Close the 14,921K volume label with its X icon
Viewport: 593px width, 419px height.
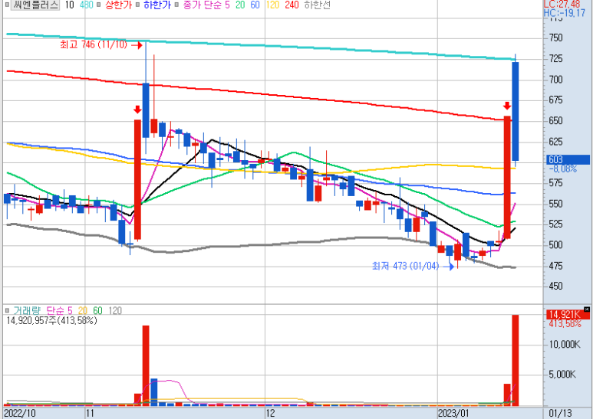click(x=587, y=309)
